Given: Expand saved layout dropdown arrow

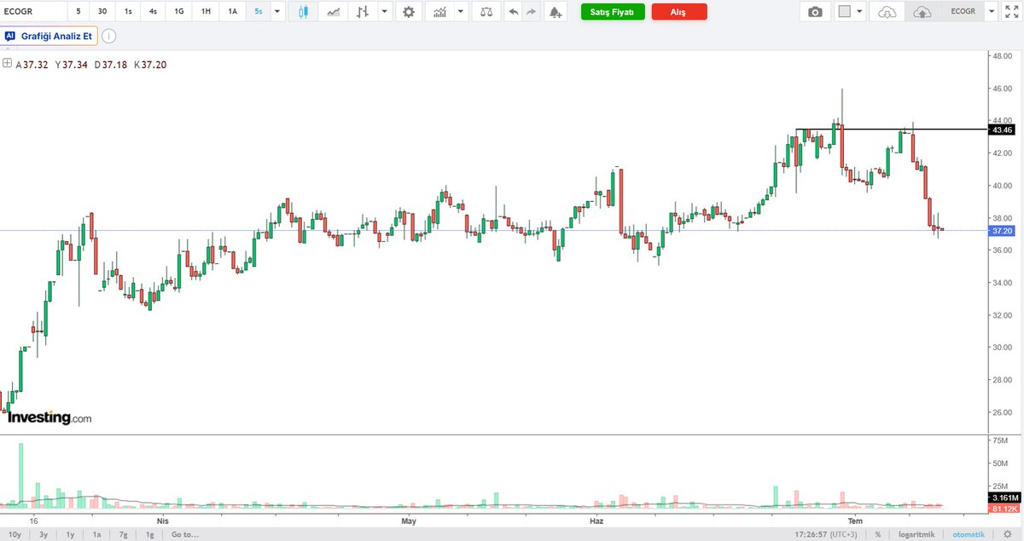Looking at the screenshot, I should 991,12.
